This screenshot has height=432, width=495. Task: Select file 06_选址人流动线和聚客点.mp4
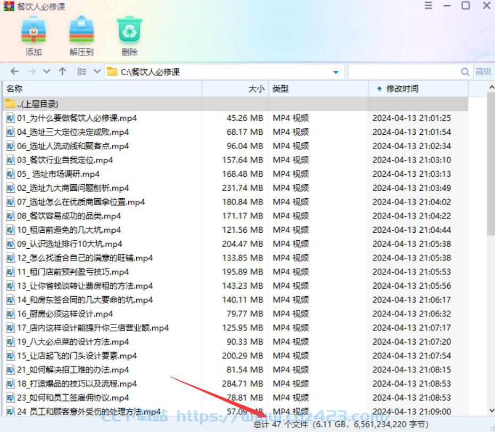235,146
